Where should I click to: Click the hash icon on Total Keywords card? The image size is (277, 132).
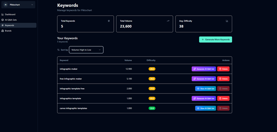tap(109, 21)
